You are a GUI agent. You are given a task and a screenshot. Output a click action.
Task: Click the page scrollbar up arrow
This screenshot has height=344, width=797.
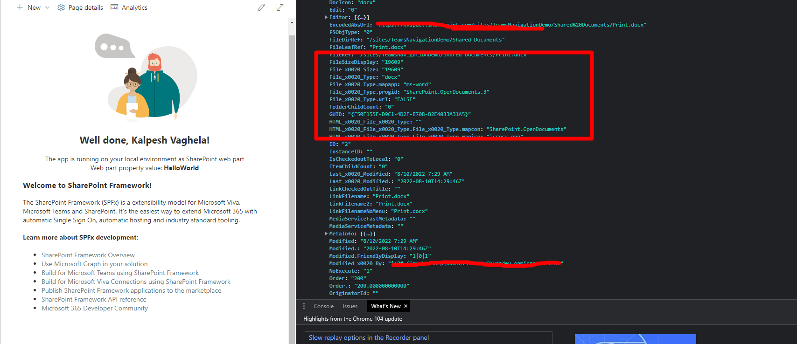tap(292, 22)
